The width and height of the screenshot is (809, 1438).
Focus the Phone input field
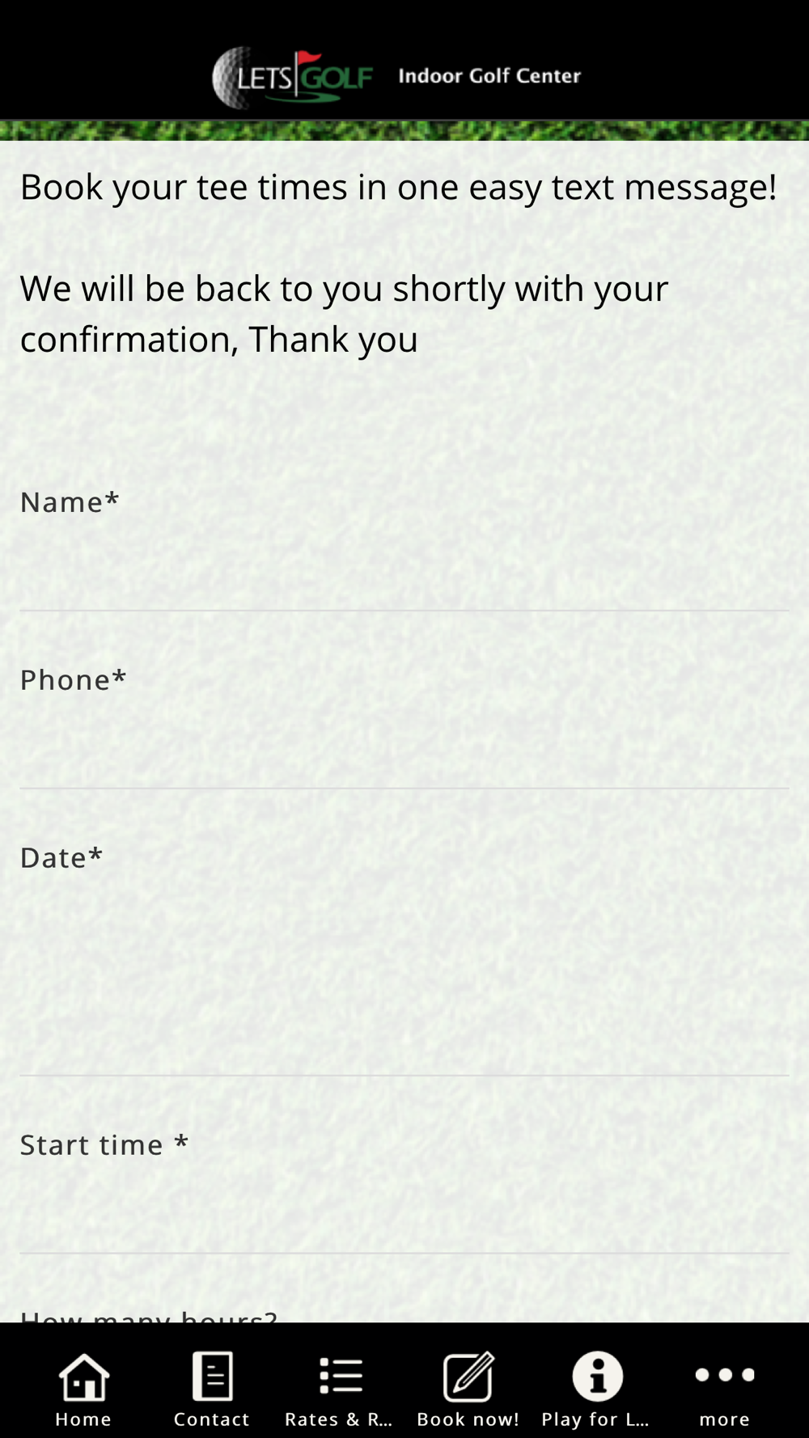(404, 750)
